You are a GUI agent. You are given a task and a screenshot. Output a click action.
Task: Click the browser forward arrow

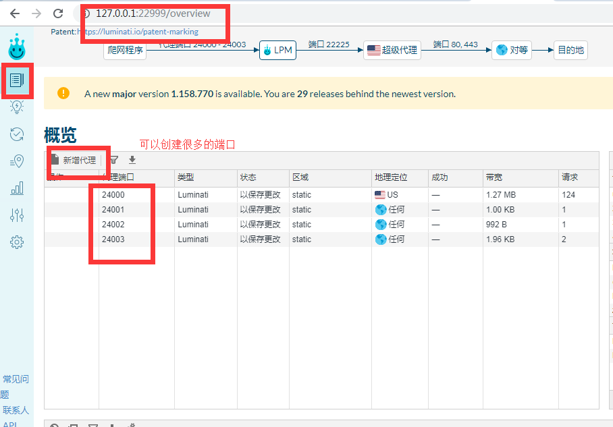pos(36,13)
